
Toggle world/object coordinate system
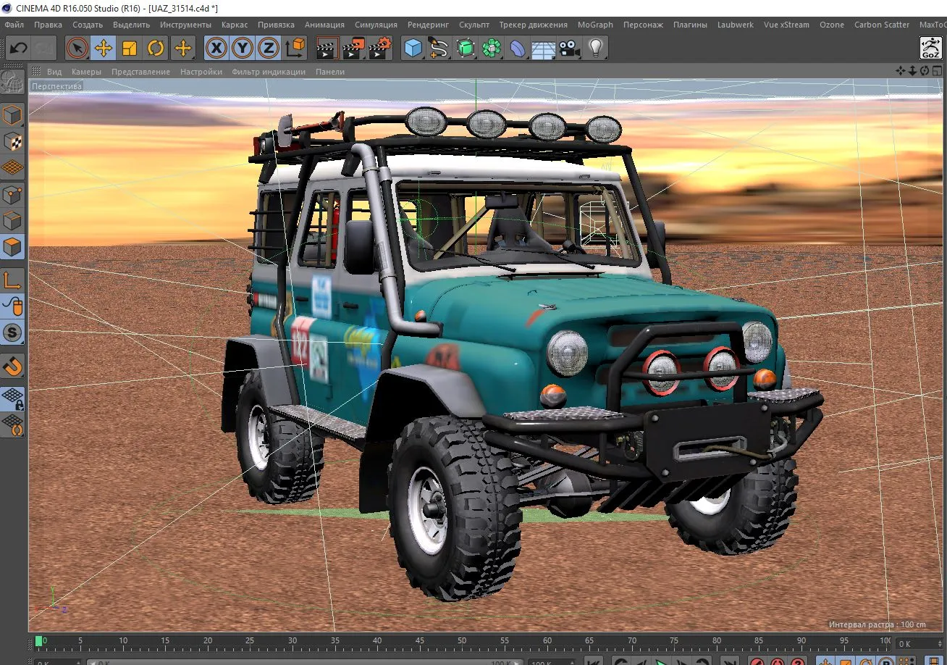click(x=295, y=49)
